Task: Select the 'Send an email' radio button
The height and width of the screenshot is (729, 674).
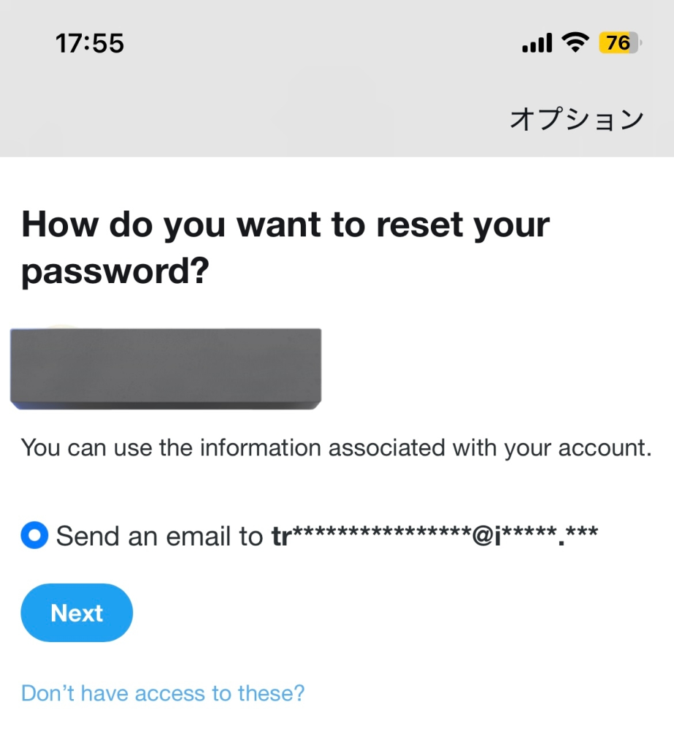Action: coord(34,535)
